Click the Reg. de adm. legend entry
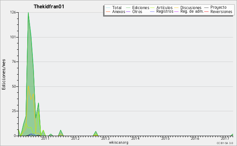The height and width of the screenshot is (146, 237). (x=192, y=11)
